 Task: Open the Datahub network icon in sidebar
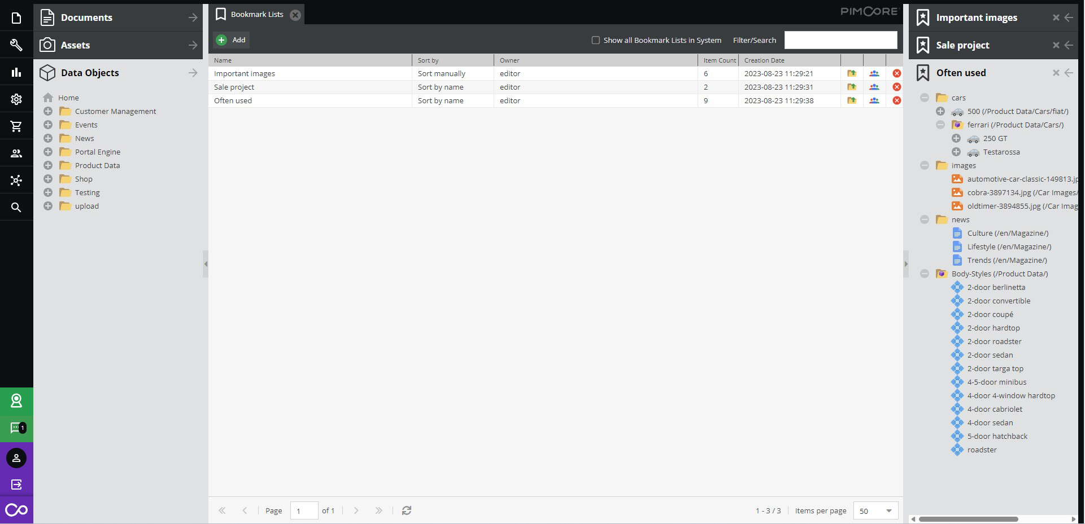[16, 180]
